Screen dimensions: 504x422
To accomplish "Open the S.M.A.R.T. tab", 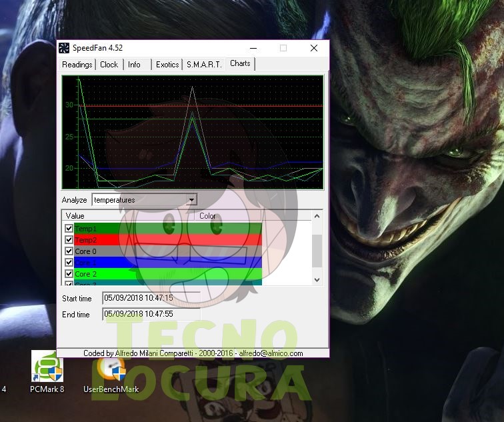I will click(204, 65).
